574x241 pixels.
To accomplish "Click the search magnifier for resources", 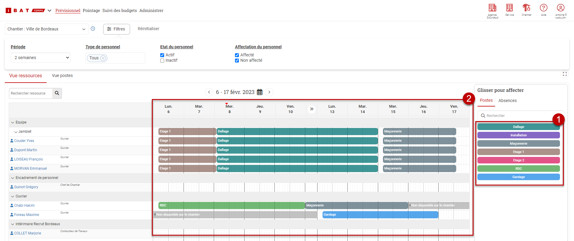I will [x=57, y=93].
